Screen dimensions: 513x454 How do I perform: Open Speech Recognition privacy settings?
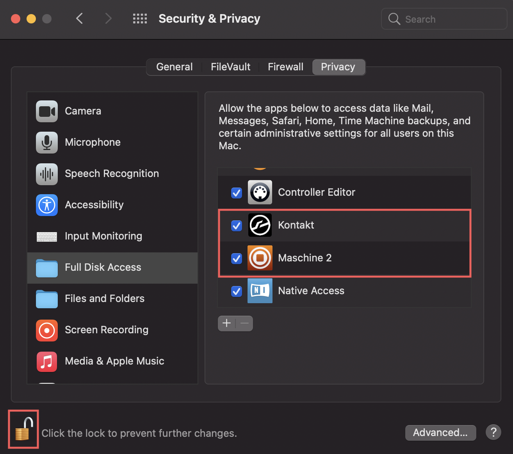click(112, 174)
